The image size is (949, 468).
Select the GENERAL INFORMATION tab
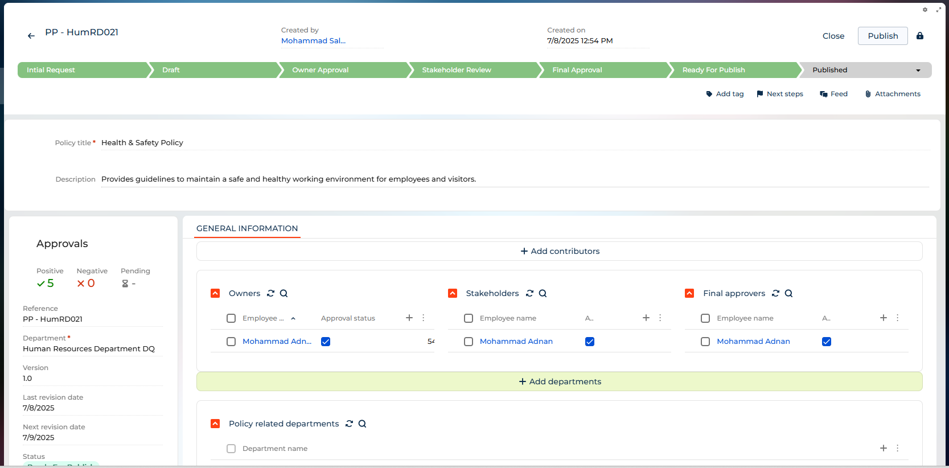click(247, 228)
